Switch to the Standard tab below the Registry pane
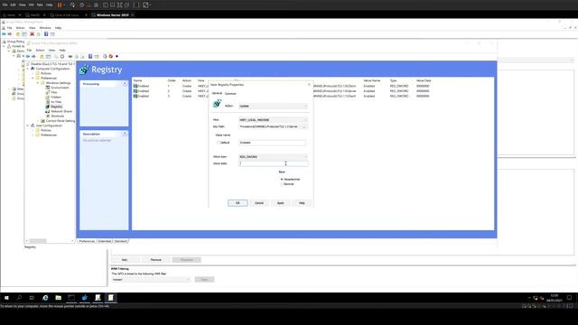 pyautogui.click(x=120, y=241)
